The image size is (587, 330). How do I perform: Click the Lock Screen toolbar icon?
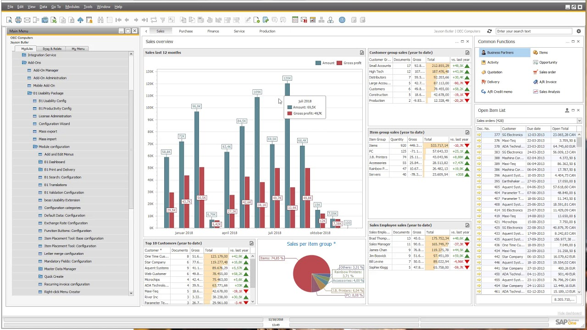pos(89,20)
